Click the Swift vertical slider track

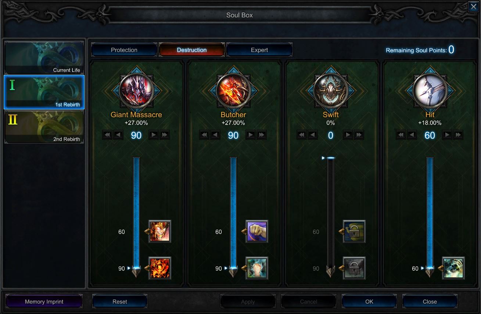331,215
